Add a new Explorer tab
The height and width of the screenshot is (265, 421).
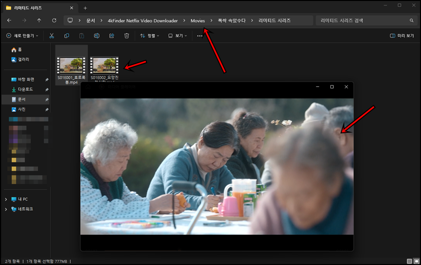click(85, 8)
